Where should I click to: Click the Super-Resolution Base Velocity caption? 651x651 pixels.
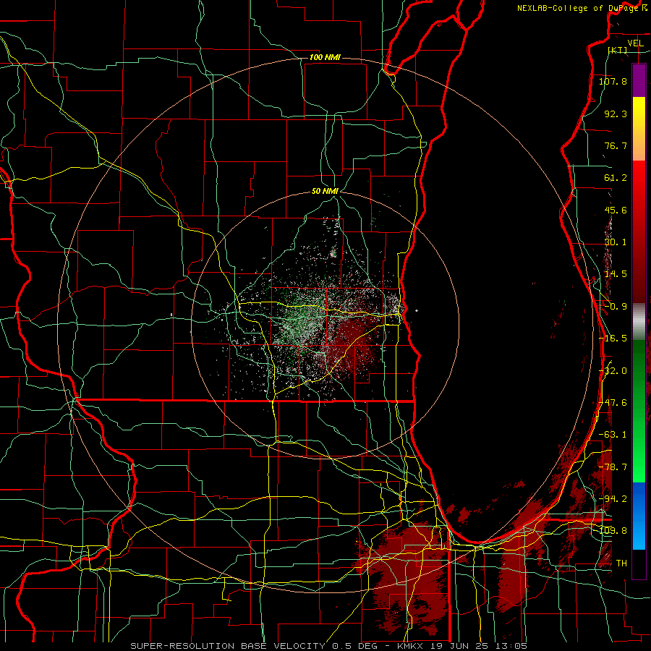(x=329, y=646)
